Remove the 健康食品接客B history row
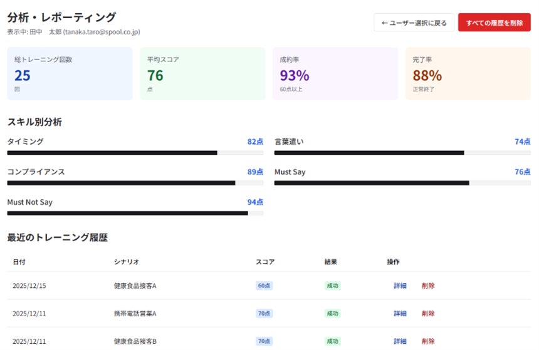539x350 pixels. [428, 341]
